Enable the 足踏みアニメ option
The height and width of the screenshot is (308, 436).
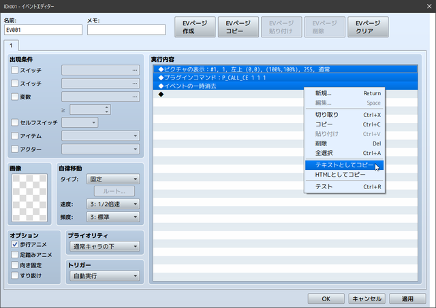[15, 255]
